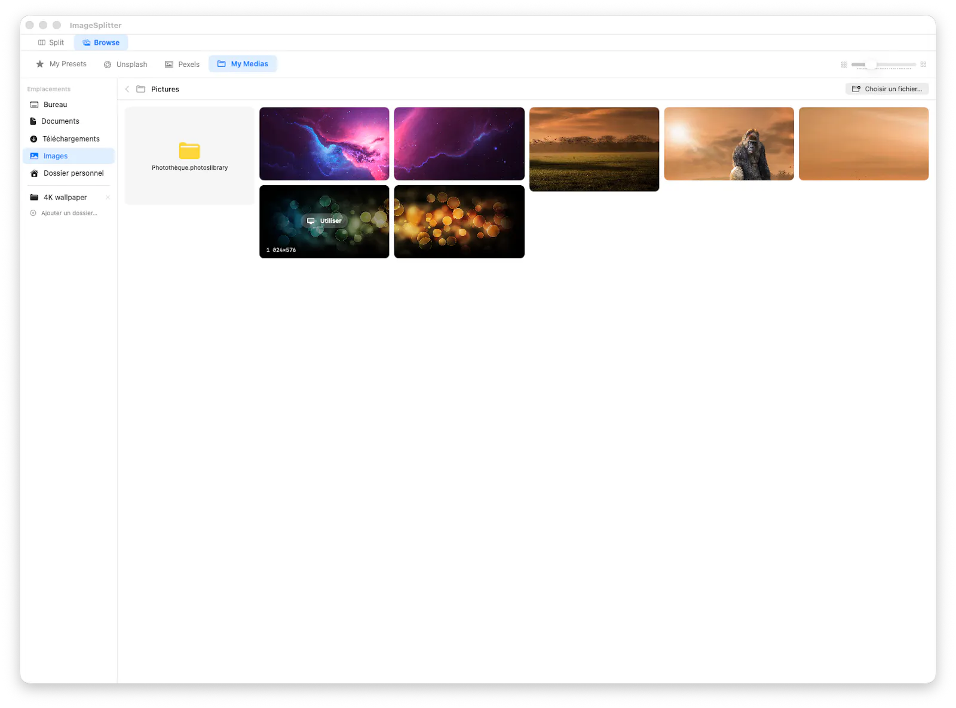Select Bureau in the sidebar
Image resolution: width=956 pixels, height=708 pixels.
point(69,105)
